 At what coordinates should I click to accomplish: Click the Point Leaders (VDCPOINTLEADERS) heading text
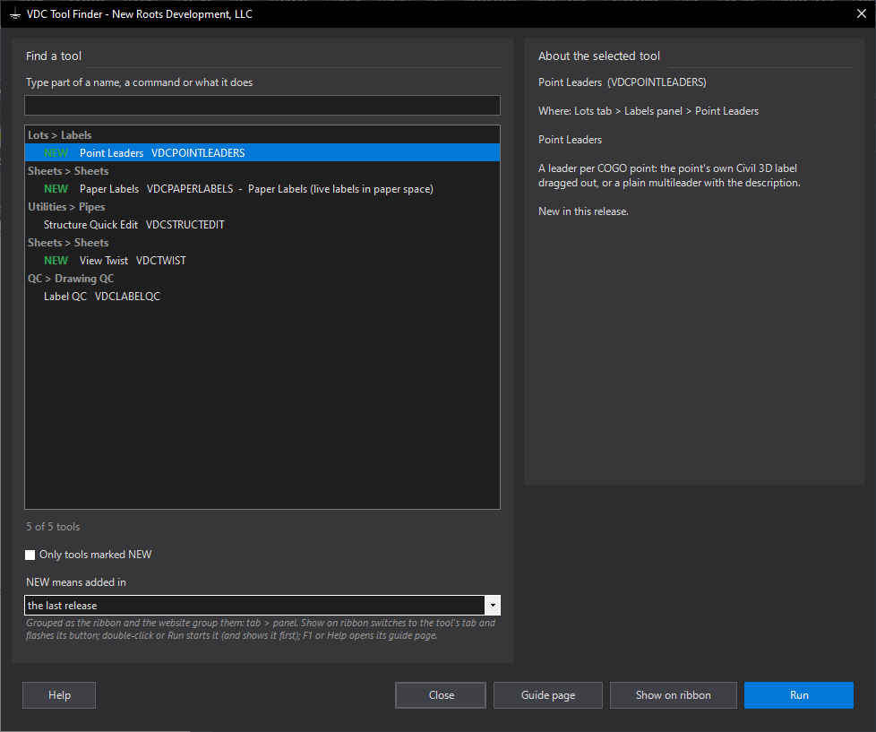(x=623, y=82)
